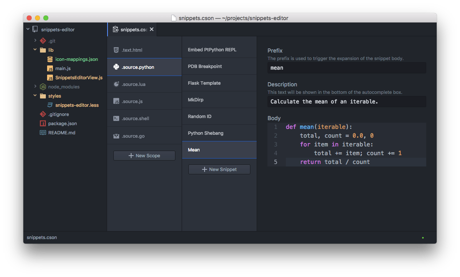
Task: Select the .source.lua scope
Action: [x=144, y=84]
